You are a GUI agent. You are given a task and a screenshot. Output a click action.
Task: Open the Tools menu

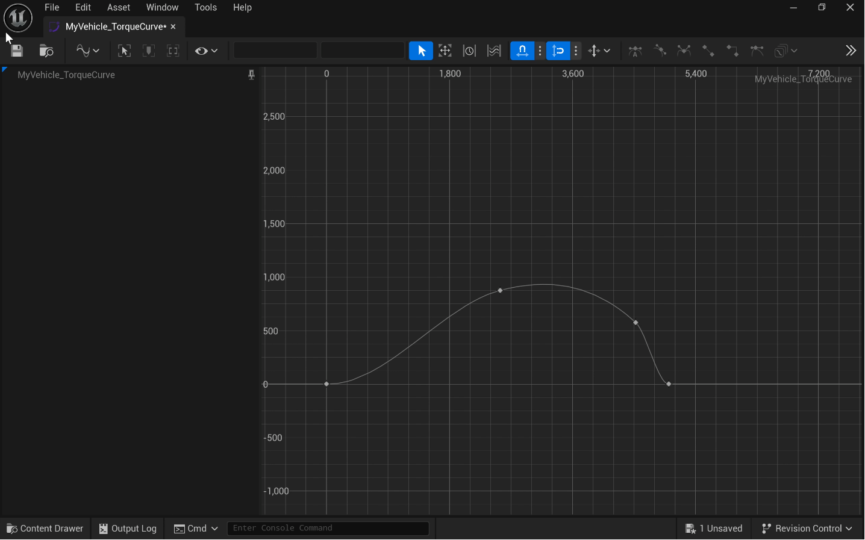tap(205, 8)
